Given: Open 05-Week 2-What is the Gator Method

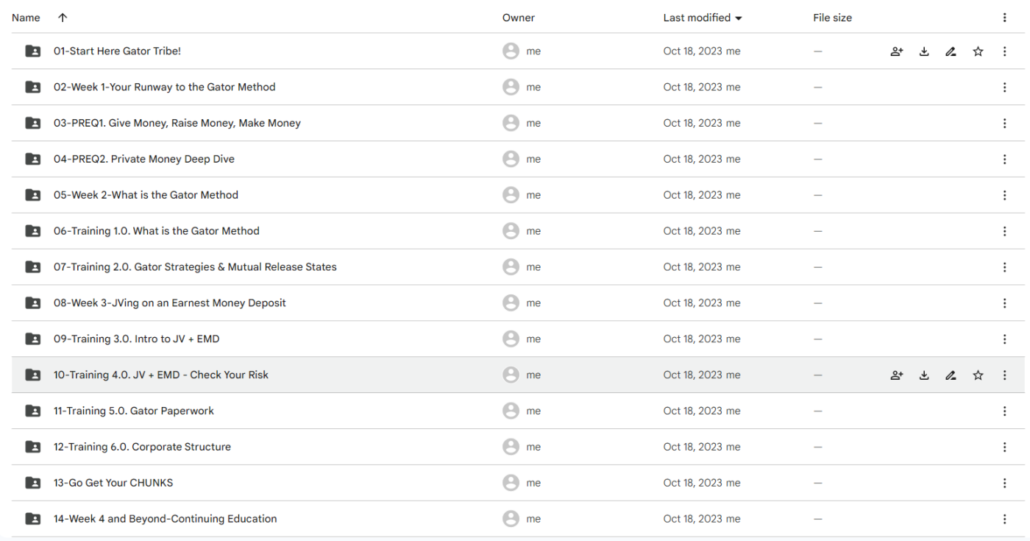Looking at the screenshot, I should (x=146, y=195).
